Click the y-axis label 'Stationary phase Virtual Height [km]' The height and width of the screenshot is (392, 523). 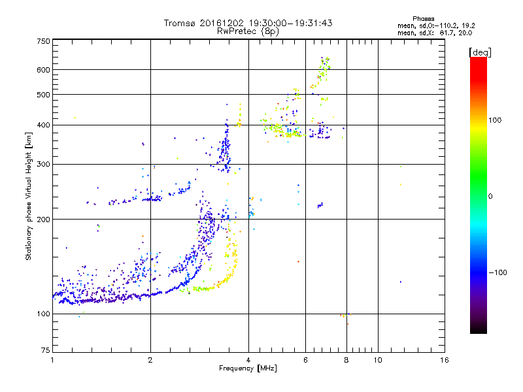point(29,196)
